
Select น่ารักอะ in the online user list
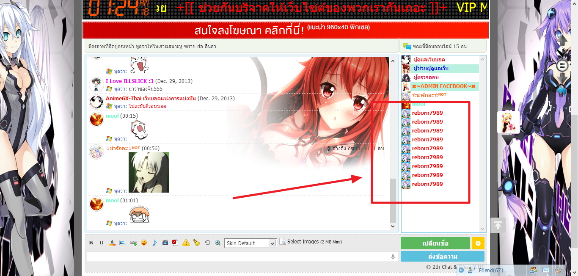click(429, 95)
